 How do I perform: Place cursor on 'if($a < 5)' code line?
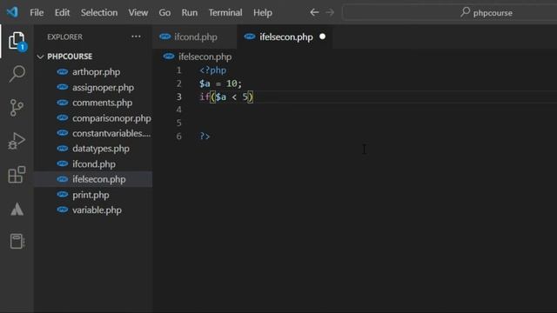pyautogui.click(x=226, y=97)
